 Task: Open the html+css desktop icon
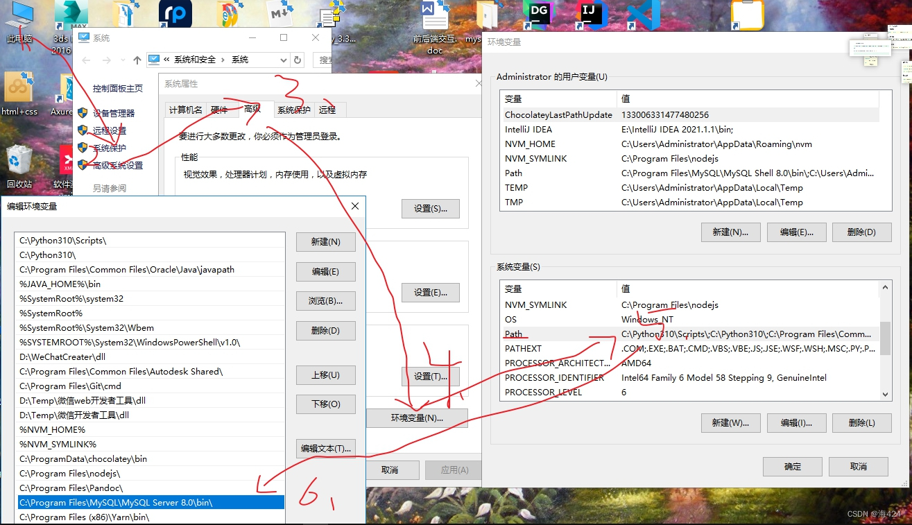pyautogui.click(x=19, y=94)
